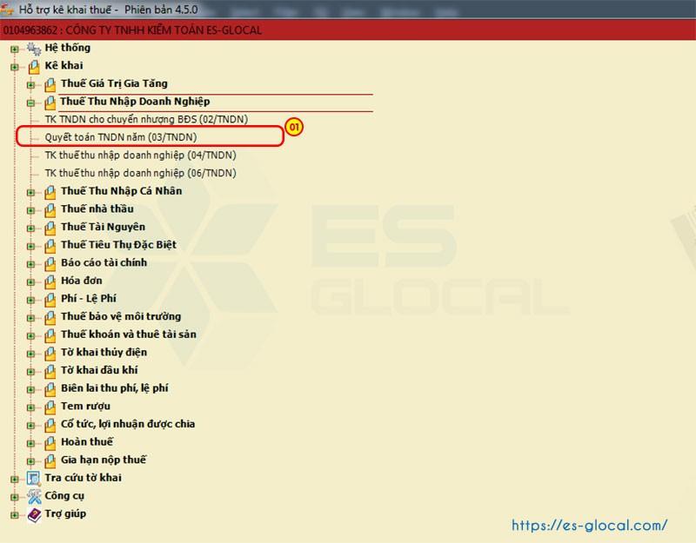Click the Kê khai folder icon
This screenshot has height=543, width=696.
tap(34, 67)
